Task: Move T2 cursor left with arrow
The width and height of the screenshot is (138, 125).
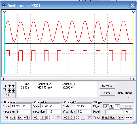Action: (x=9, y=90)
